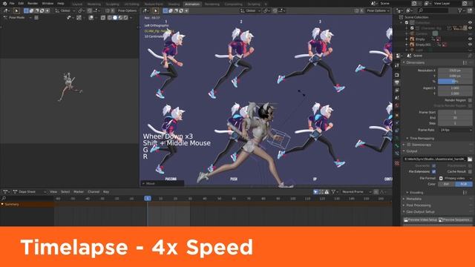Toggle snapping in left viewport header

[89, 10]
